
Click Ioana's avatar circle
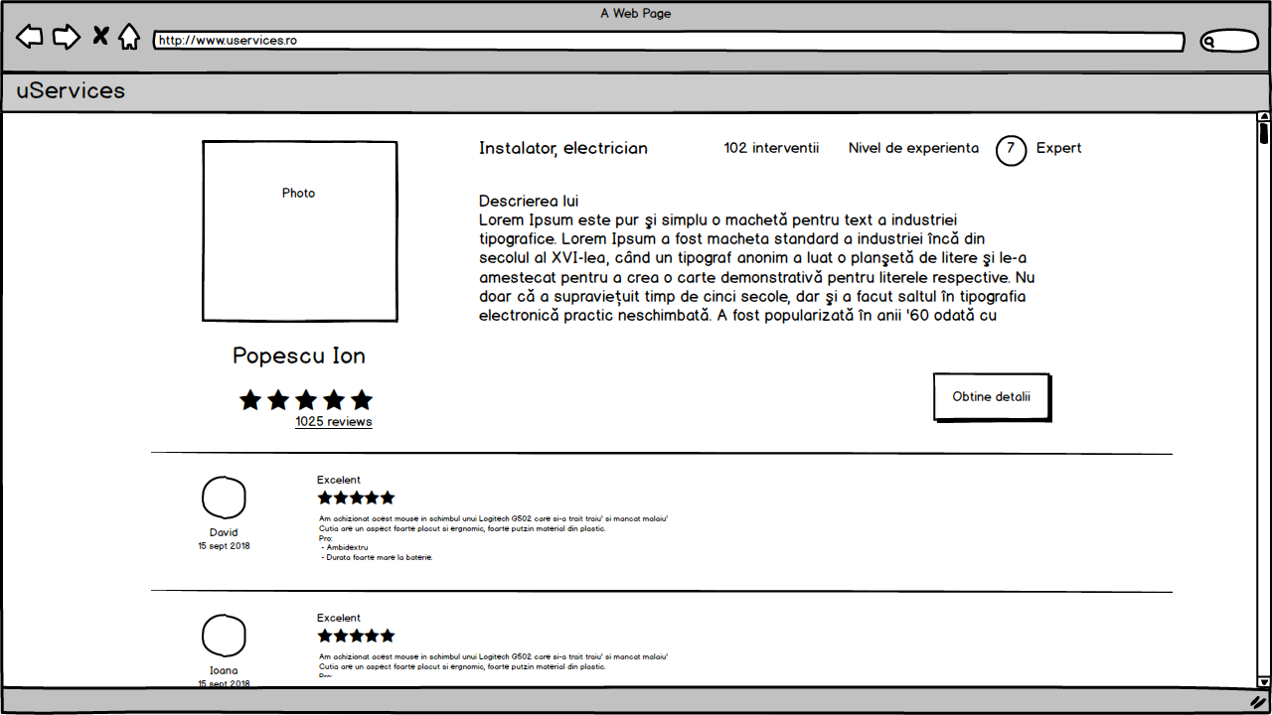click(x=224, y=637)
